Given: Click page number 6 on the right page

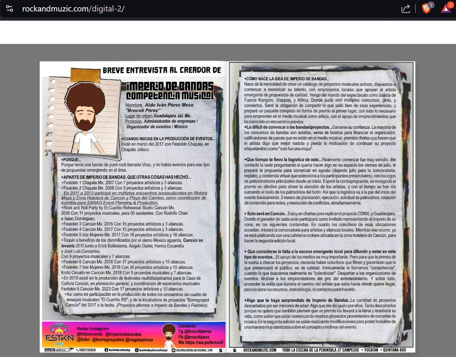Looking at the screenshot, I should click(234, 351).
